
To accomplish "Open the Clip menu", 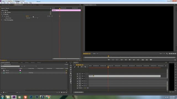I will (8, 3).
